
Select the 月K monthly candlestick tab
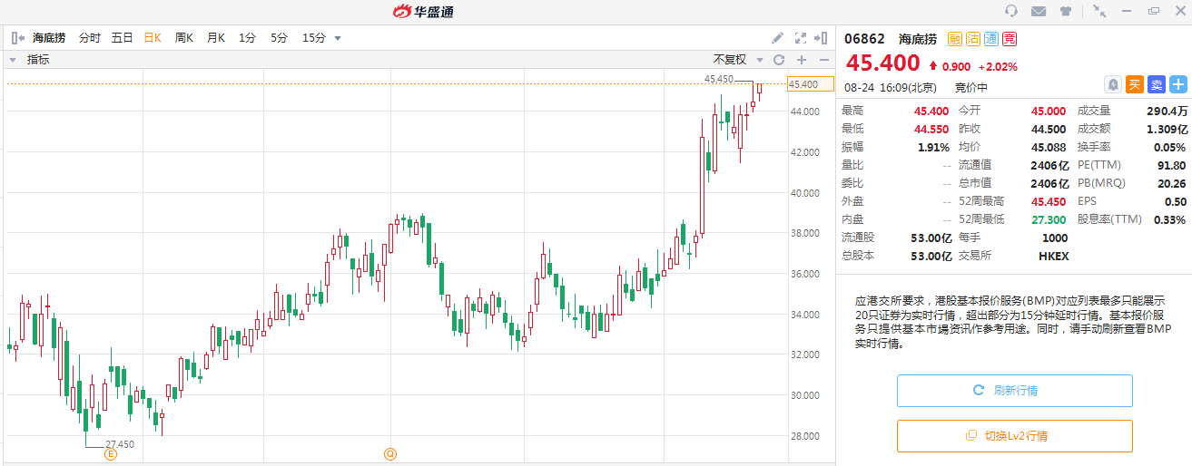click(216, 38)
